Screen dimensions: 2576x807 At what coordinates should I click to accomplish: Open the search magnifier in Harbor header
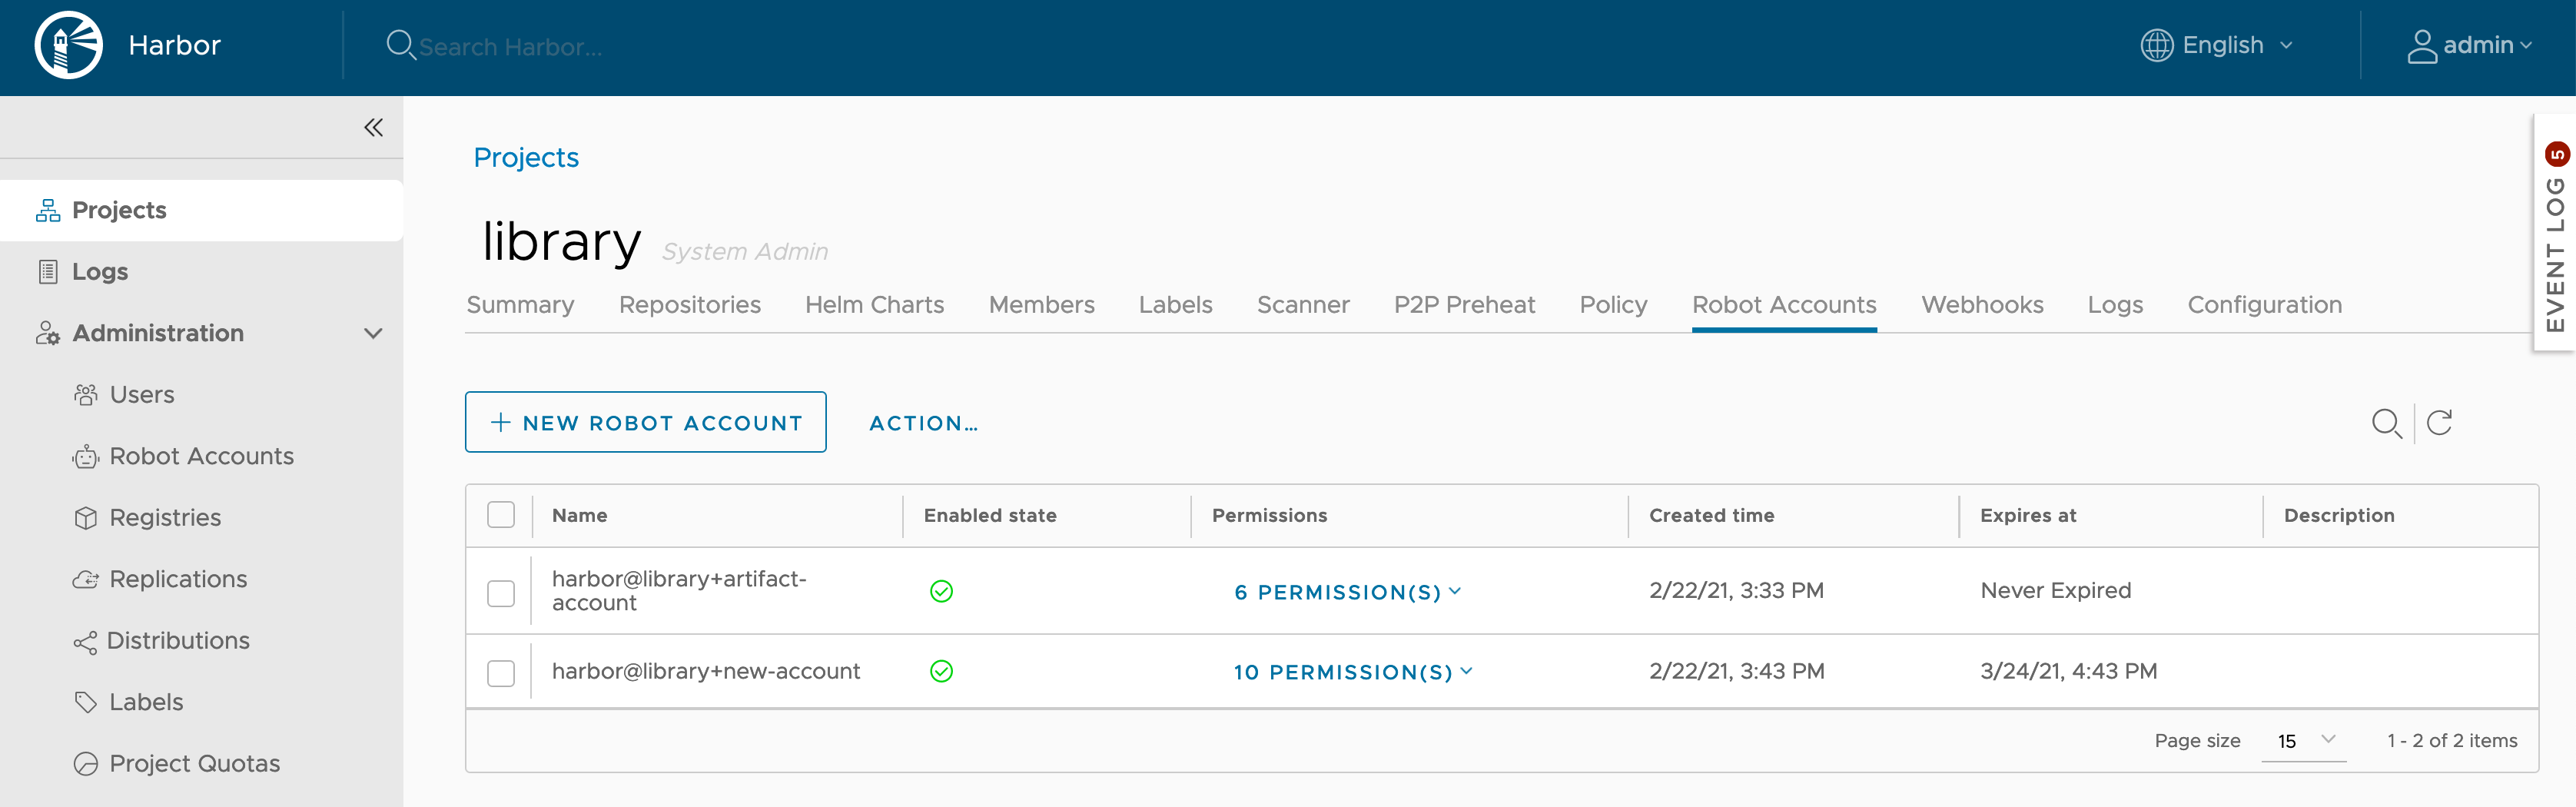401,45
